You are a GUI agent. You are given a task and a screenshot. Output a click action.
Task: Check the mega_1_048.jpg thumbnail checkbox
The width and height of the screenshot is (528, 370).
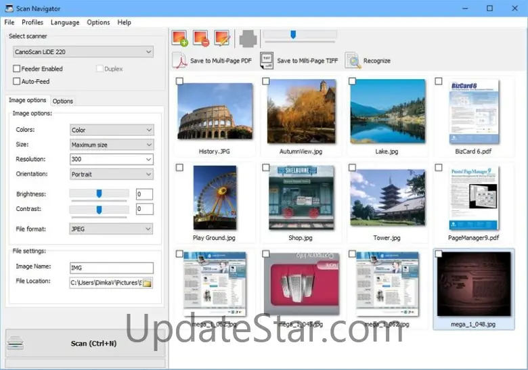point(439,254)
